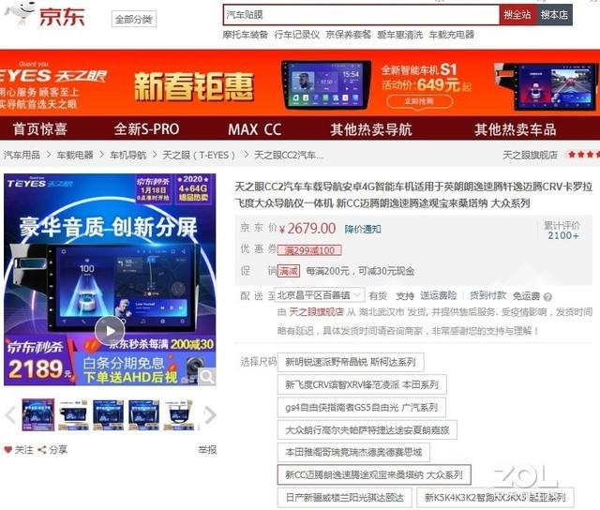Select the 大众朗行高尔夫帕萨特捷达途安夏朗嘉旅 option
Screen dimensions: 600x510
point(367,430)
